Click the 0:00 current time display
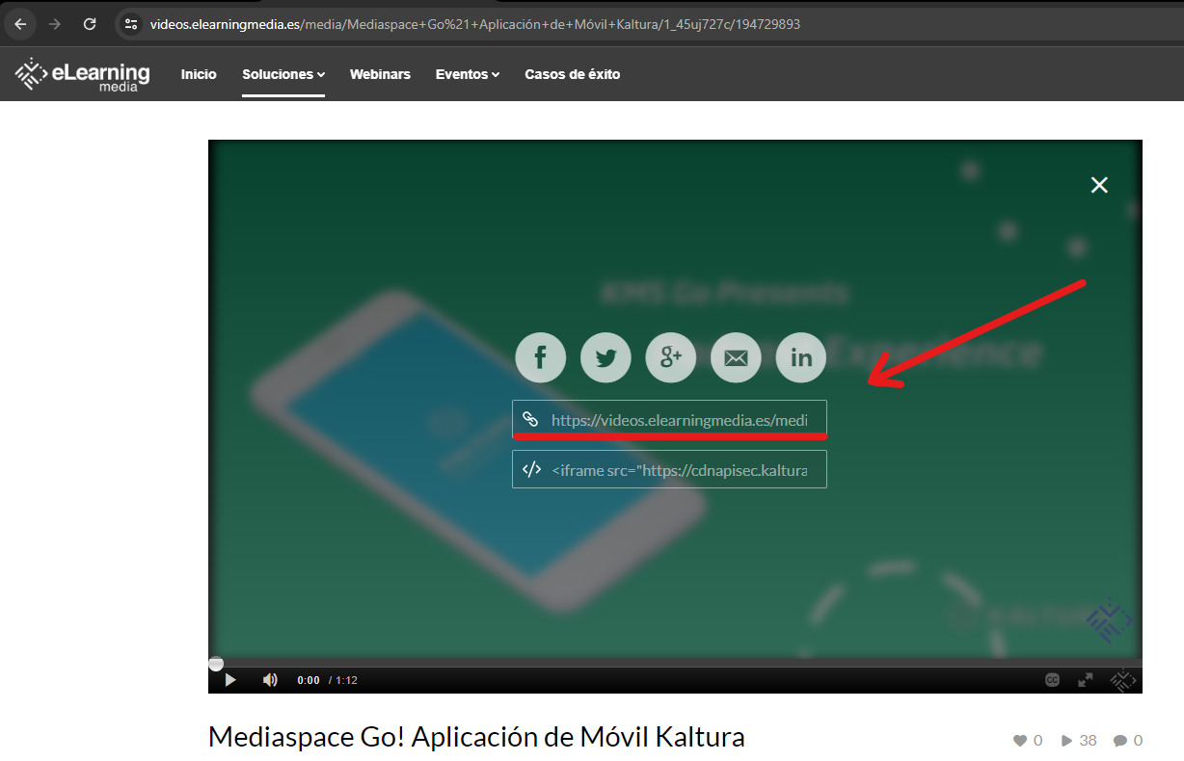Image resolution: width=1184 pixels, height=761 pixels. (x=309, y=680)
